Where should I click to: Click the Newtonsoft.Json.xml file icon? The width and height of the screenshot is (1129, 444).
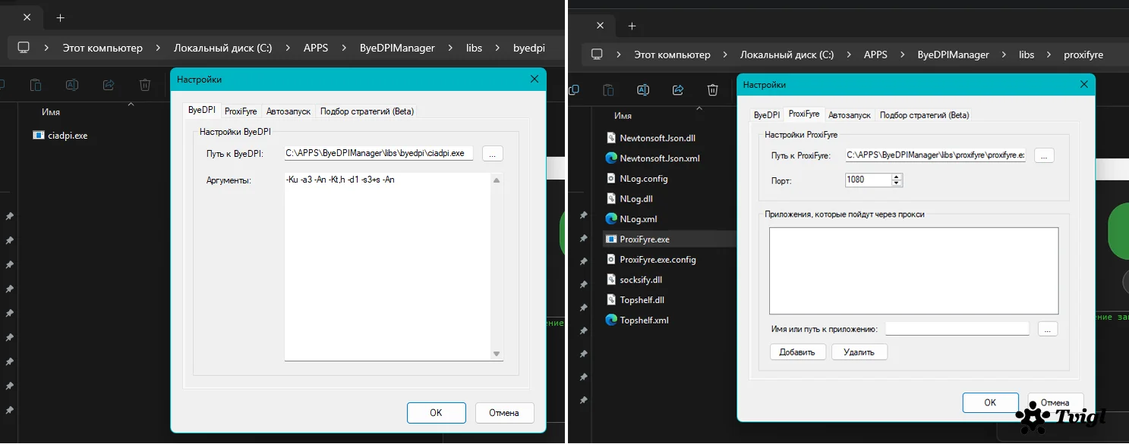[610, 158]
